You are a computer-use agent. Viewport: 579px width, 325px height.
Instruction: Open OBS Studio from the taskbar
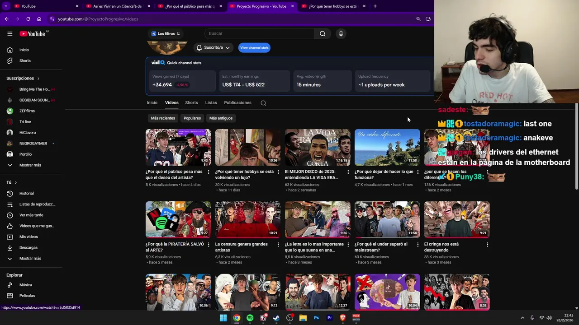coord(289,318)
